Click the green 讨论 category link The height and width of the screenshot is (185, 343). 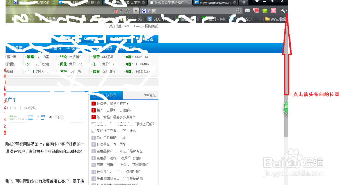pos(63,57)
